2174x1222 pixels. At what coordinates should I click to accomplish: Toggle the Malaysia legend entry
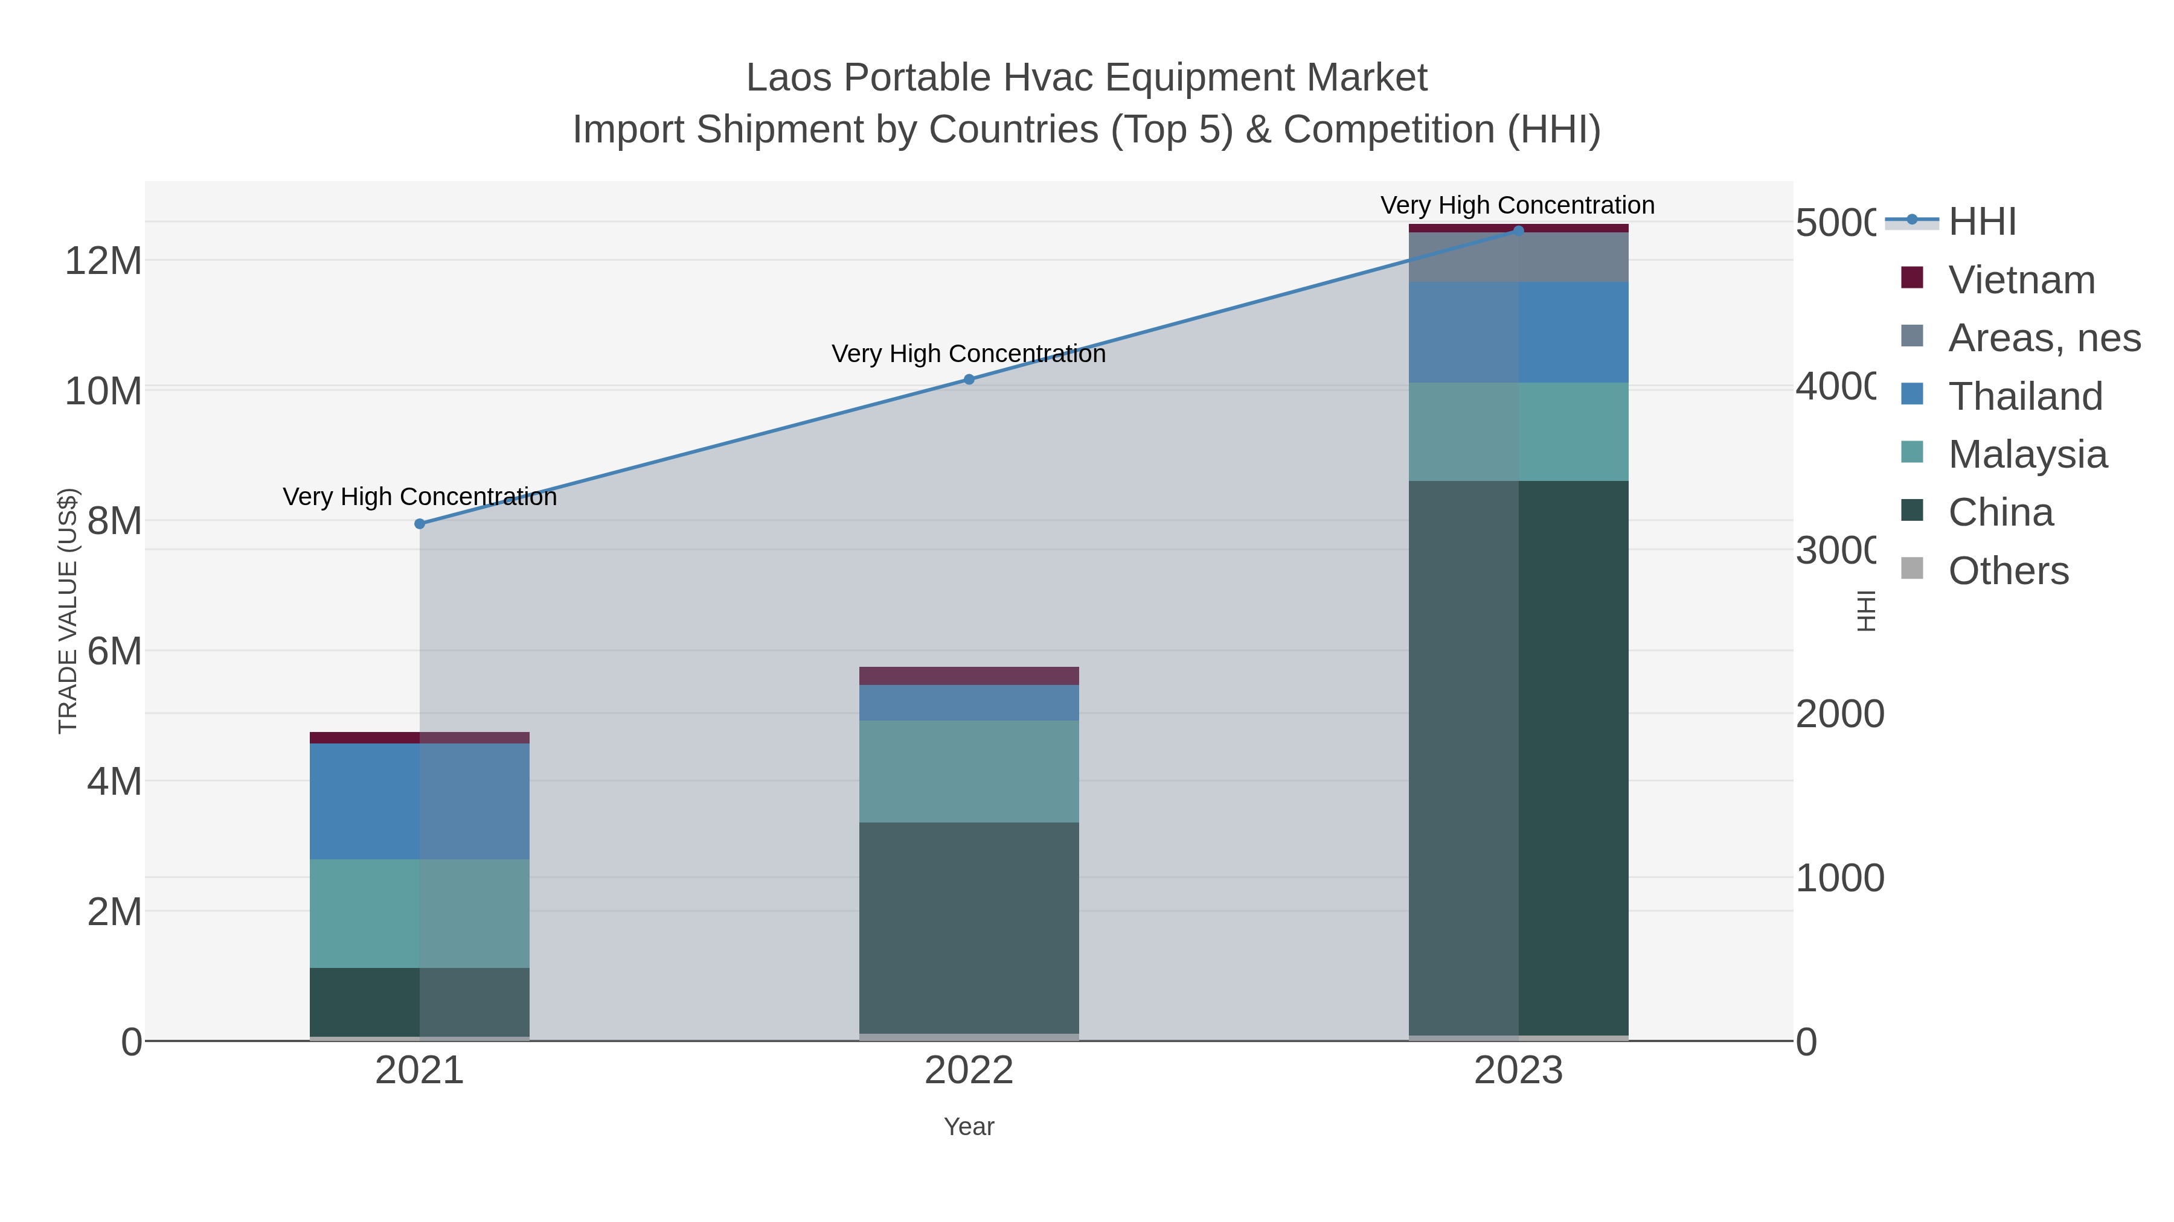(2004, 454)
